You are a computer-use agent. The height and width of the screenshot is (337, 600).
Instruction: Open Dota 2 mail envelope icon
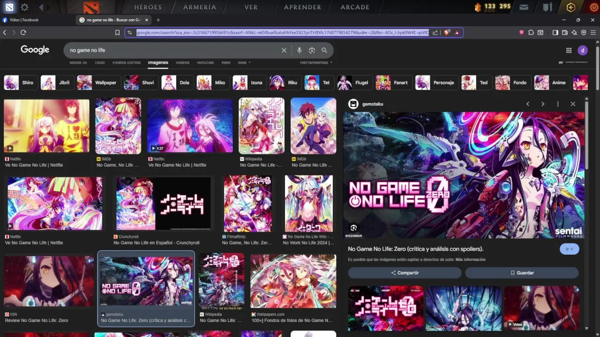click(524, 7)
